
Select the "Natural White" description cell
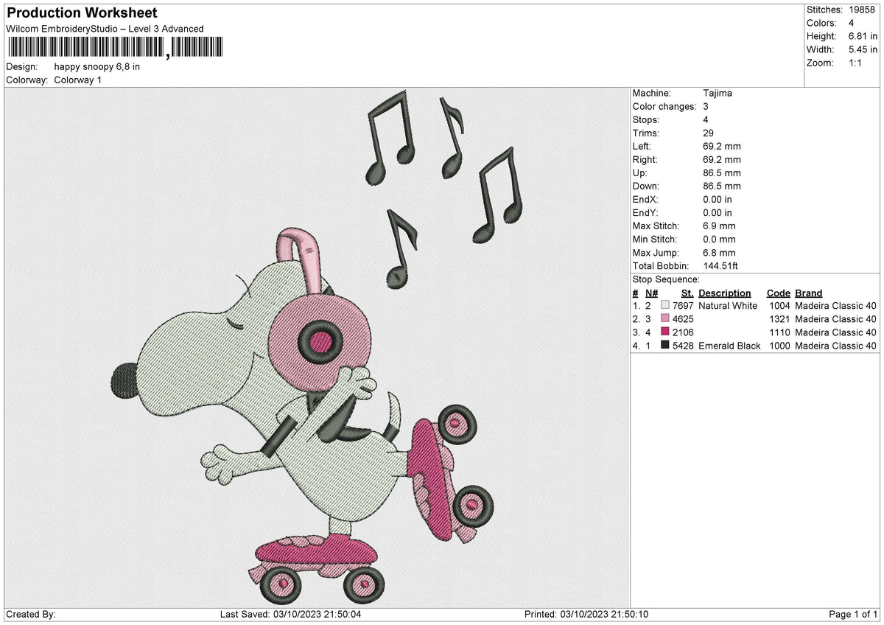point(728,305)
